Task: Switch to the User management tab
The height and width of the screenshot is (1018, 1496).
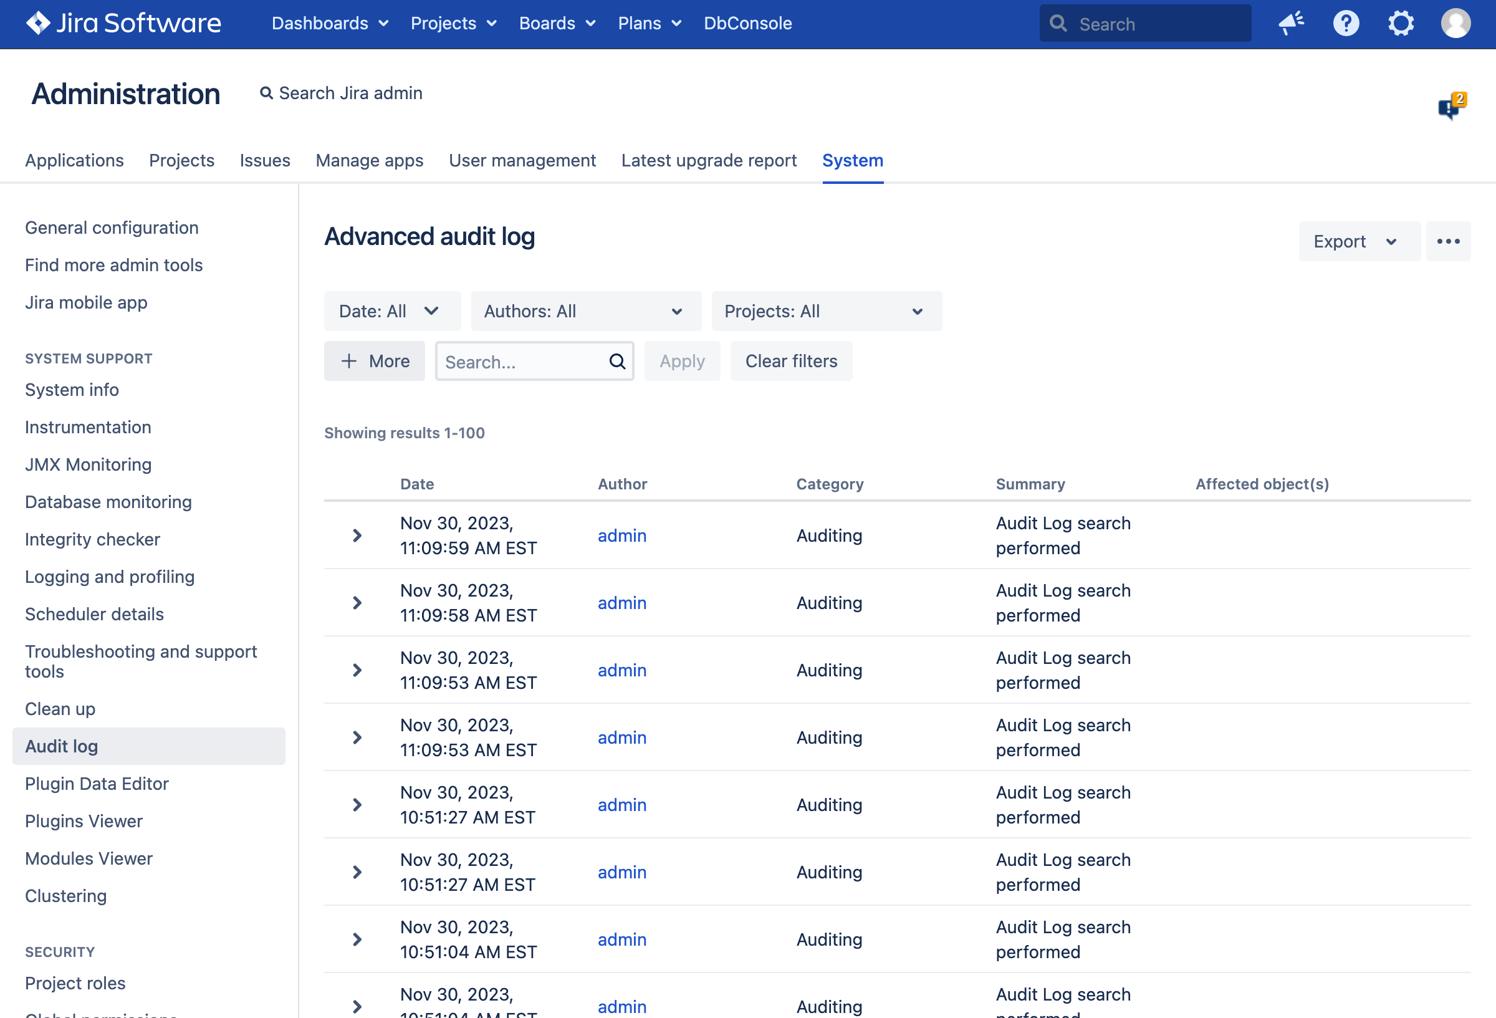Action: point(522,160)
